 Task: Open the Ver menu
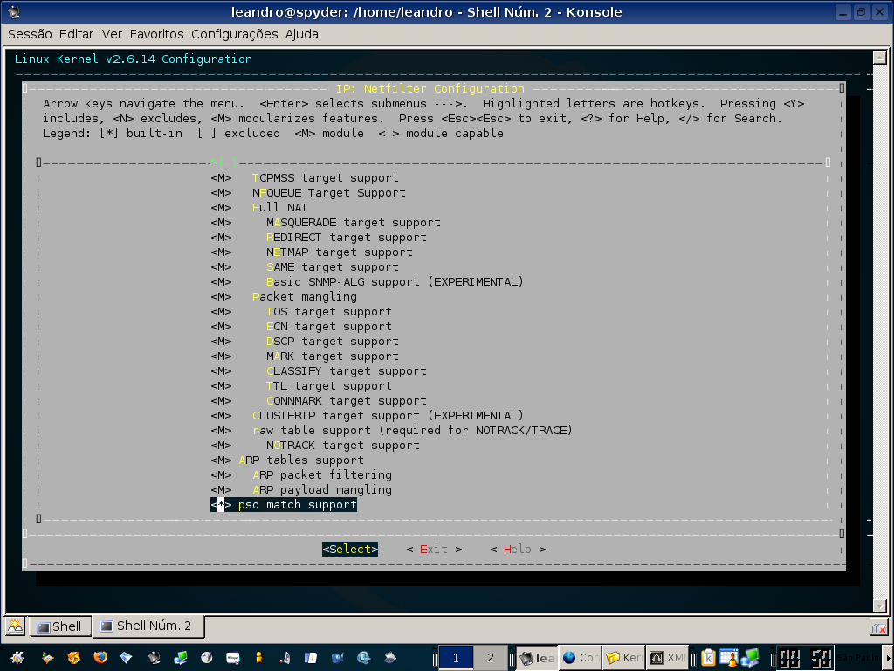coord(112,34)
